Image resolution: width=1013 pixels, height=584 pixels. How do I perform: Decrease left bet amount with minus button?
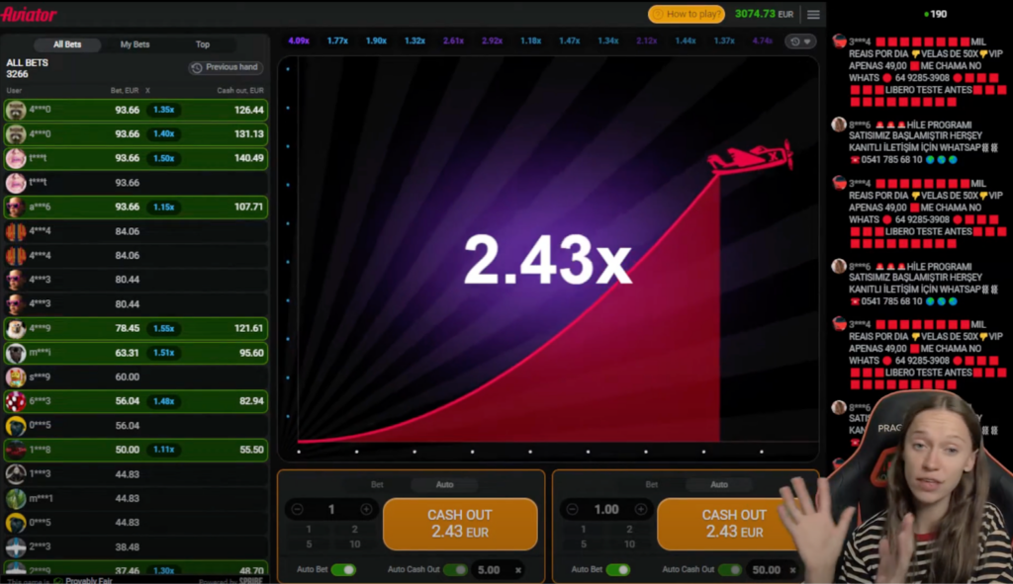[x=297, y=510]
